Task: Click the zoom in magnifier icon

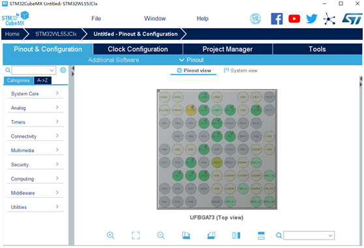Action: (x=110, y=236)
